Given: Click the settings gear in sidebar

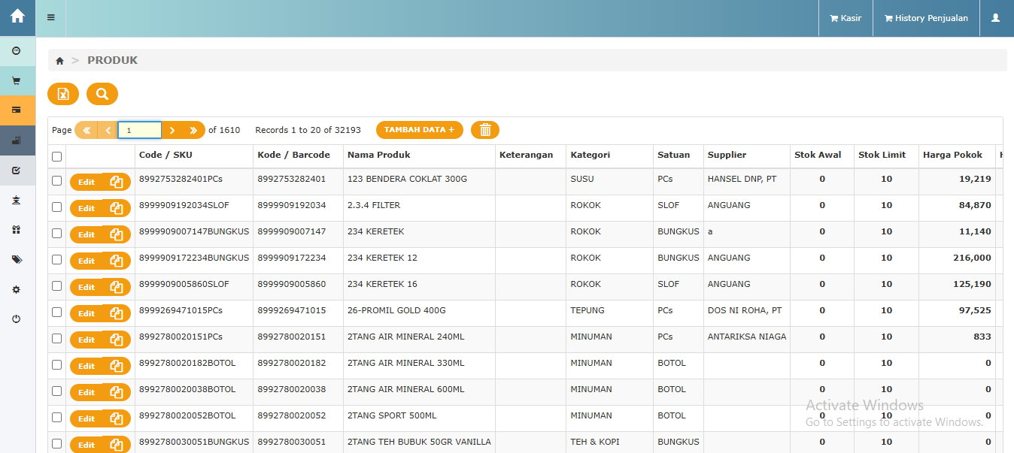Looking at the screenshot, I should (x=17, y=289).
